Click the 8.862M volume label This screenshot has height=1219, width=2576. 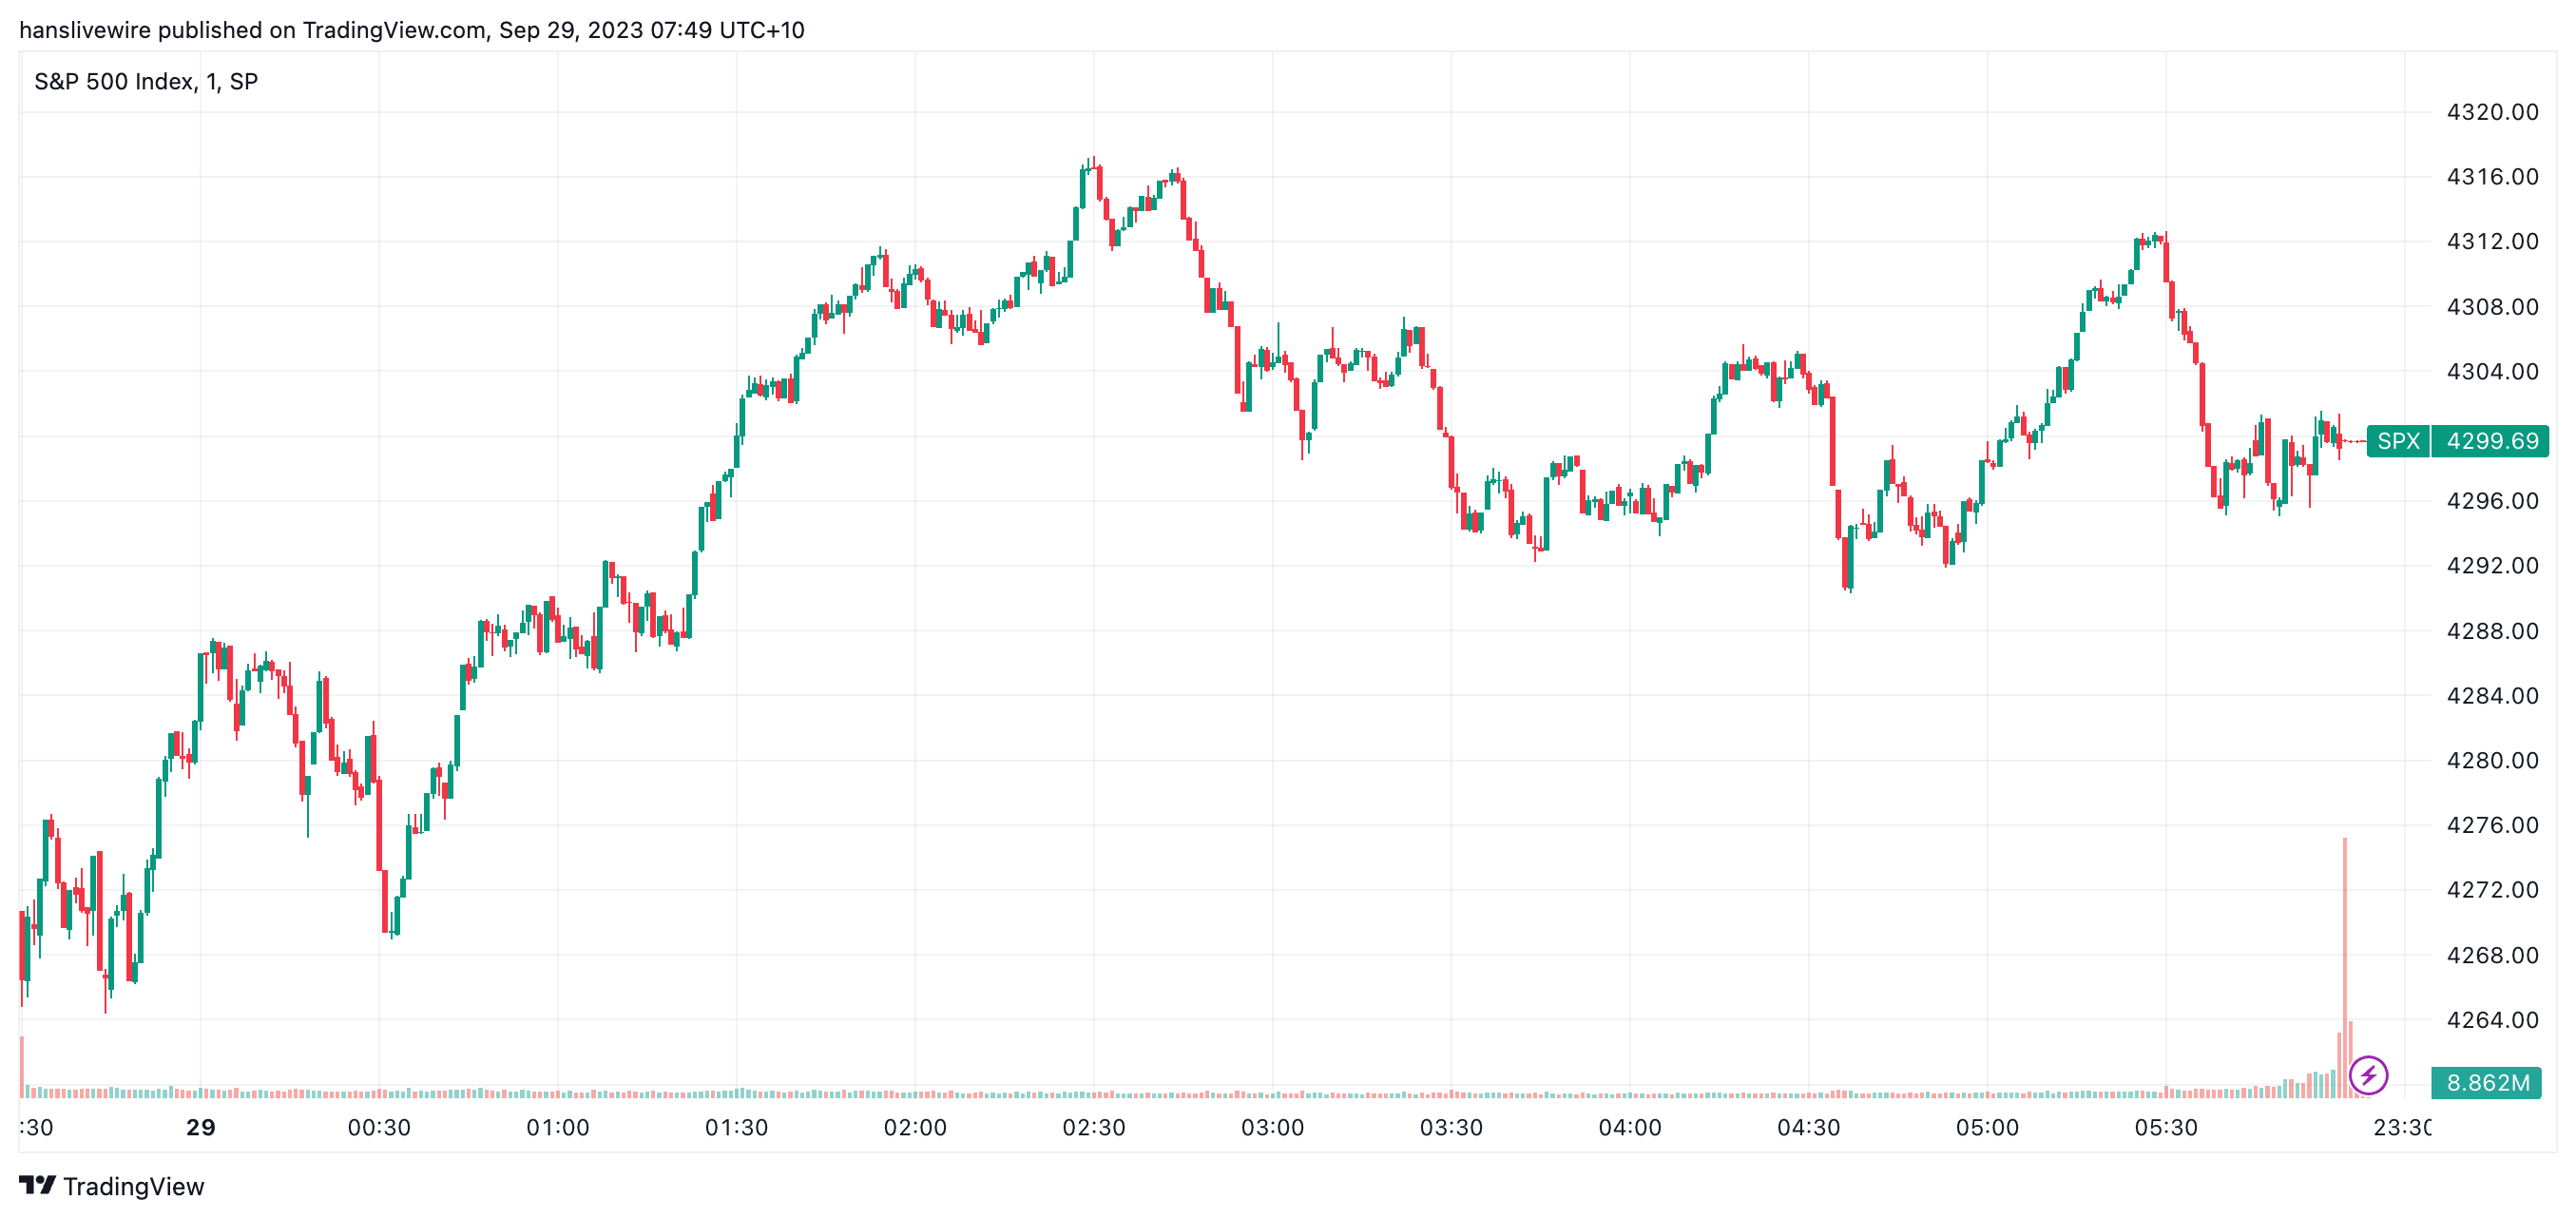(x=2487, y=1082)
